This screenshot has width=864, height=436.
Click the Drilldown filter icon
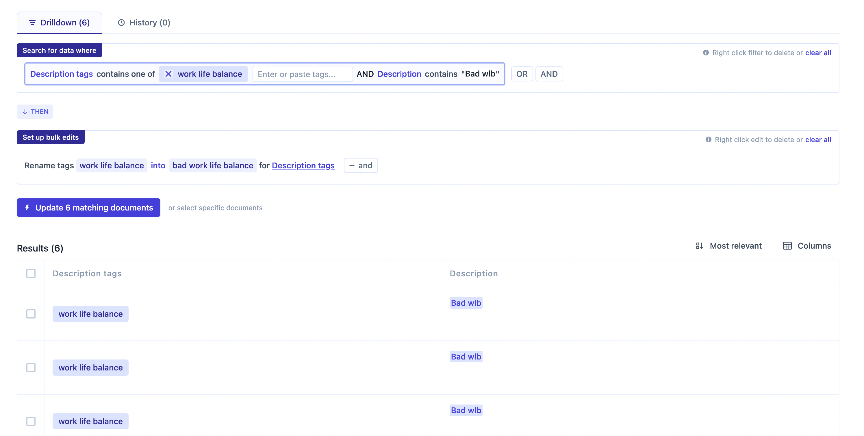point(32,23)
